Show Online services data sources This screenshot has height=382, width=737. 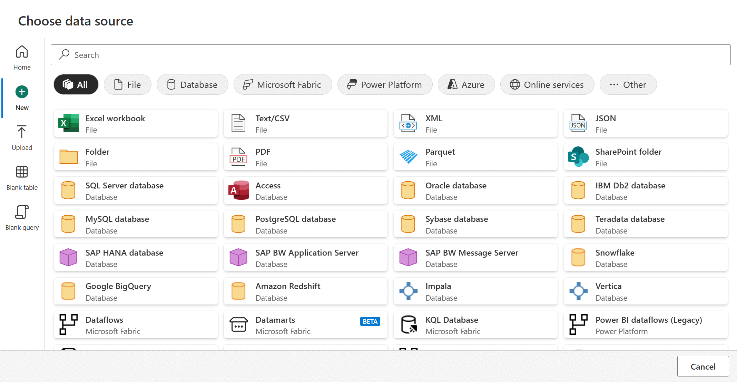(547, 85)
